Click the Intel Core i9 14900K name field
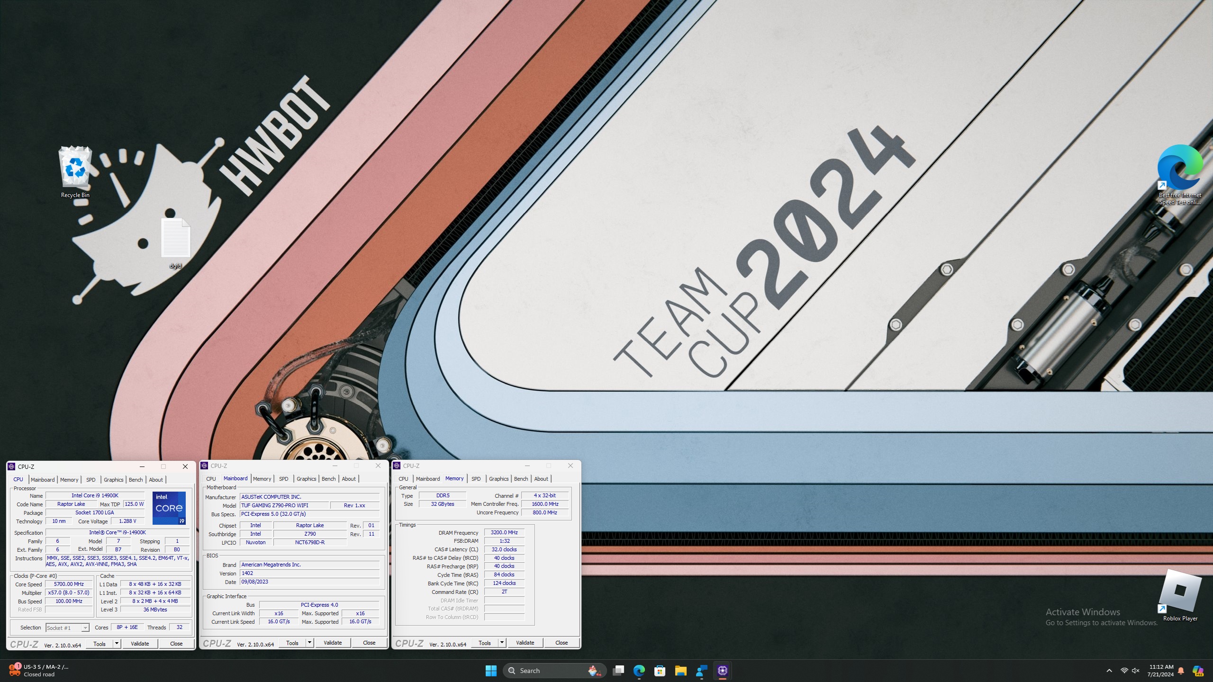This screenshot has width=1213, height=682. click(x=95, y=495)
